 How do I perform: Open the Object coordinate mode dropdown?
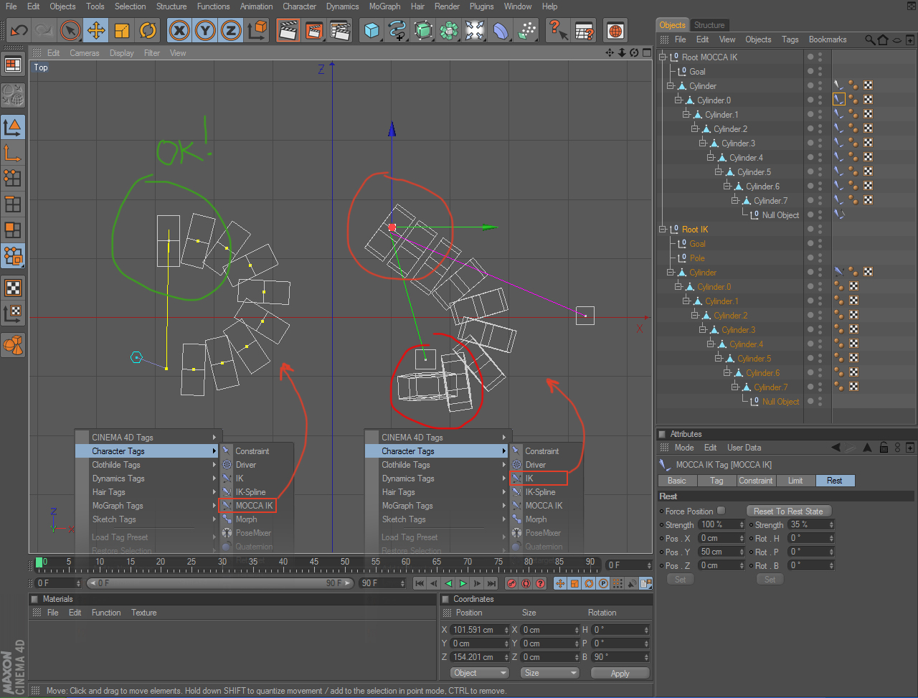[480, 673]
